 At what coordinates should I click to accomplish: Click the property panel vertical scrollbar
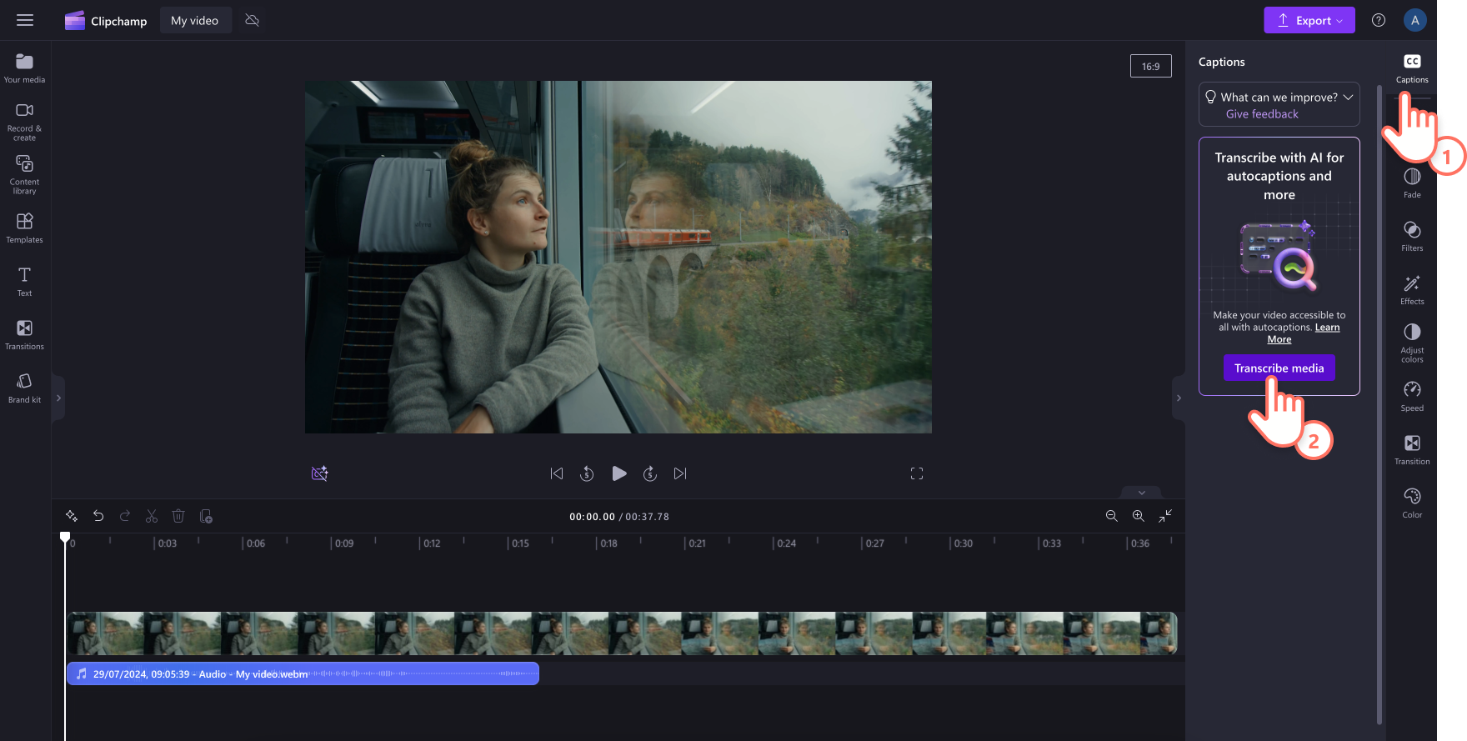(1379, 404)
